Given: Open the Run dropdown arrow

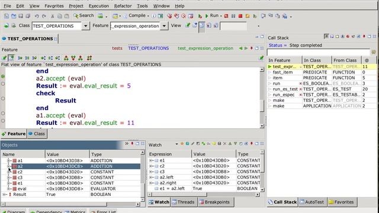Looking at the screenshot, I should (221, 16).
